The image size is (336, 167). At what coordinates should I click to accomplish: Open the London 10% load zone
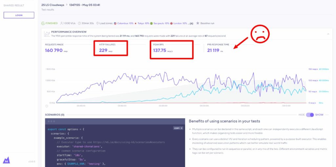point(180,23)
